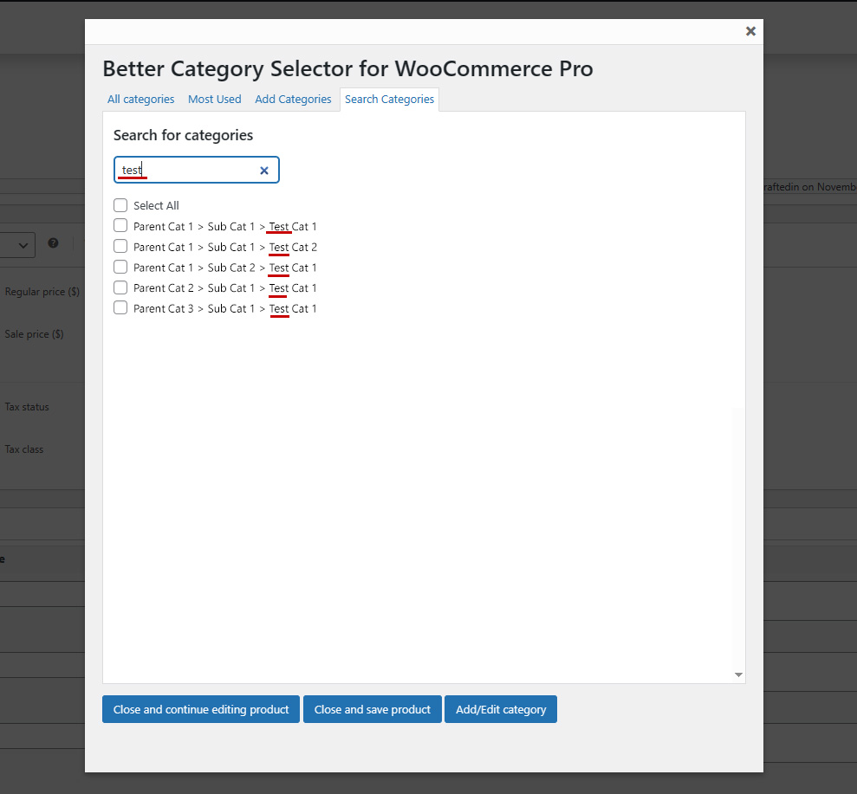The height and width of the screenshot is (794, 857).
Task: Check Parent Cat 1 > Sub Cat 1 > Test Cat 2
Action: point(120,246)
